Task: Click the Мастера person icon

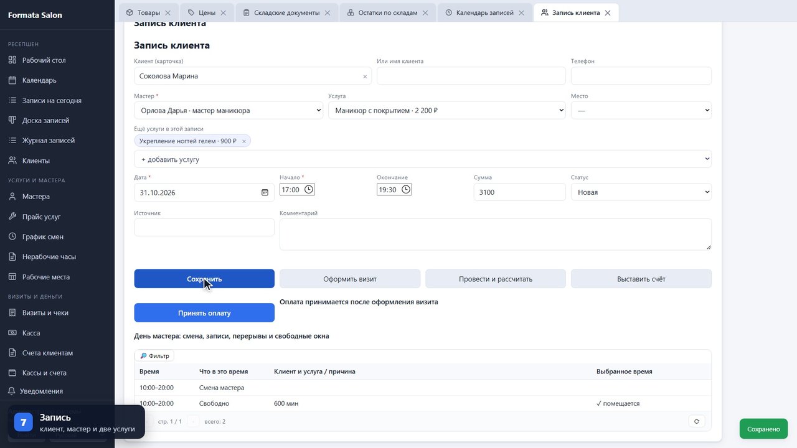Action: (x=12, y=197)
